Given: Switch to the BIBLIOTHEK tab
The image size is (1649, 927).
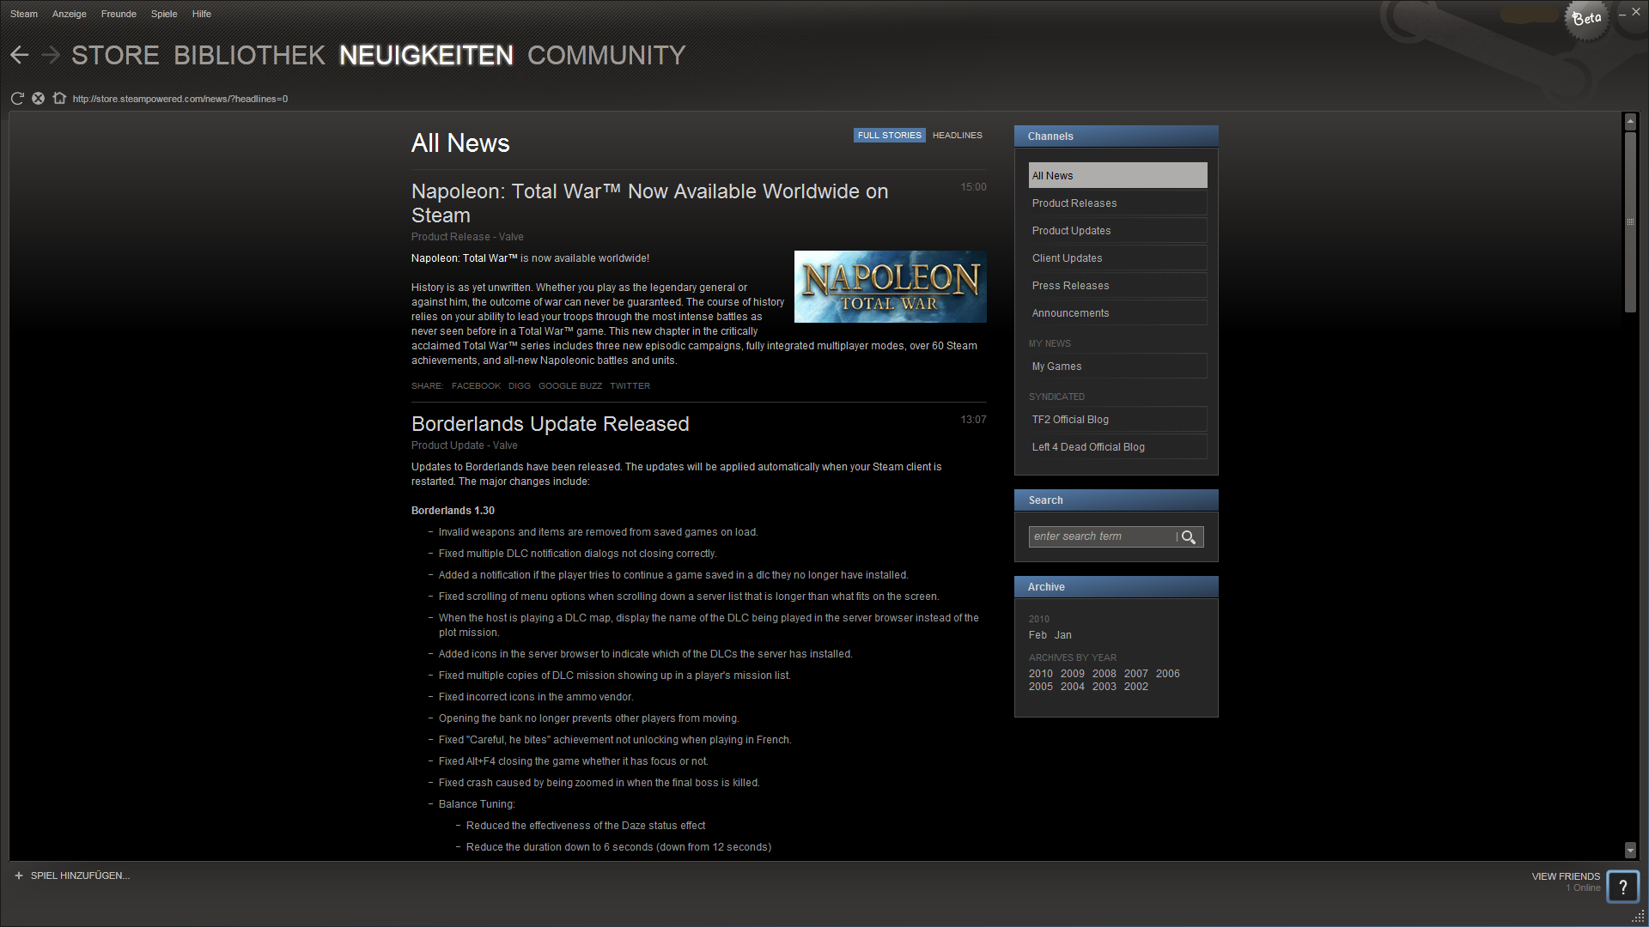Looking at the screenshot, I should [249, 56].
